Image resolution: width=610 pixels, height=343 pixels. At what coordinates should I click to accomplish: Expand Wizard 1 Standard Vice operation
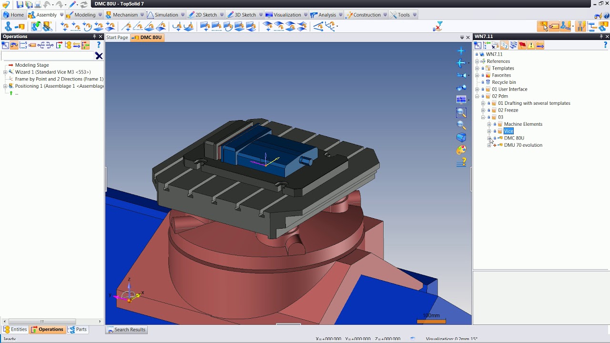(x=5, y=72)
